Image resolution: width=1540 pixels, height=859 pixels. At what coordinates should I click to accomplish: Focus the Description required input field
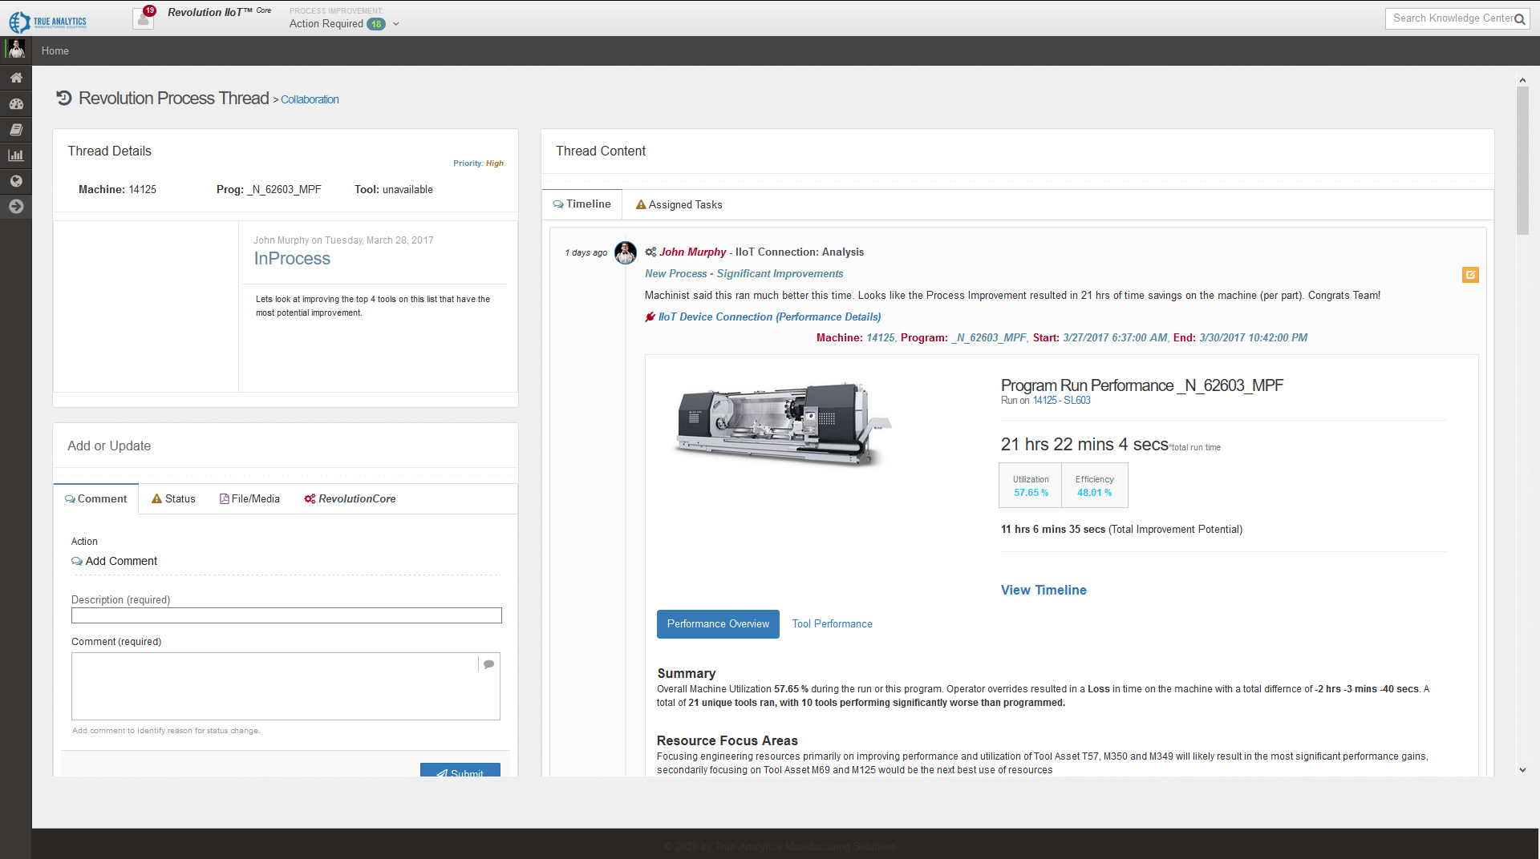pos(286,615)
